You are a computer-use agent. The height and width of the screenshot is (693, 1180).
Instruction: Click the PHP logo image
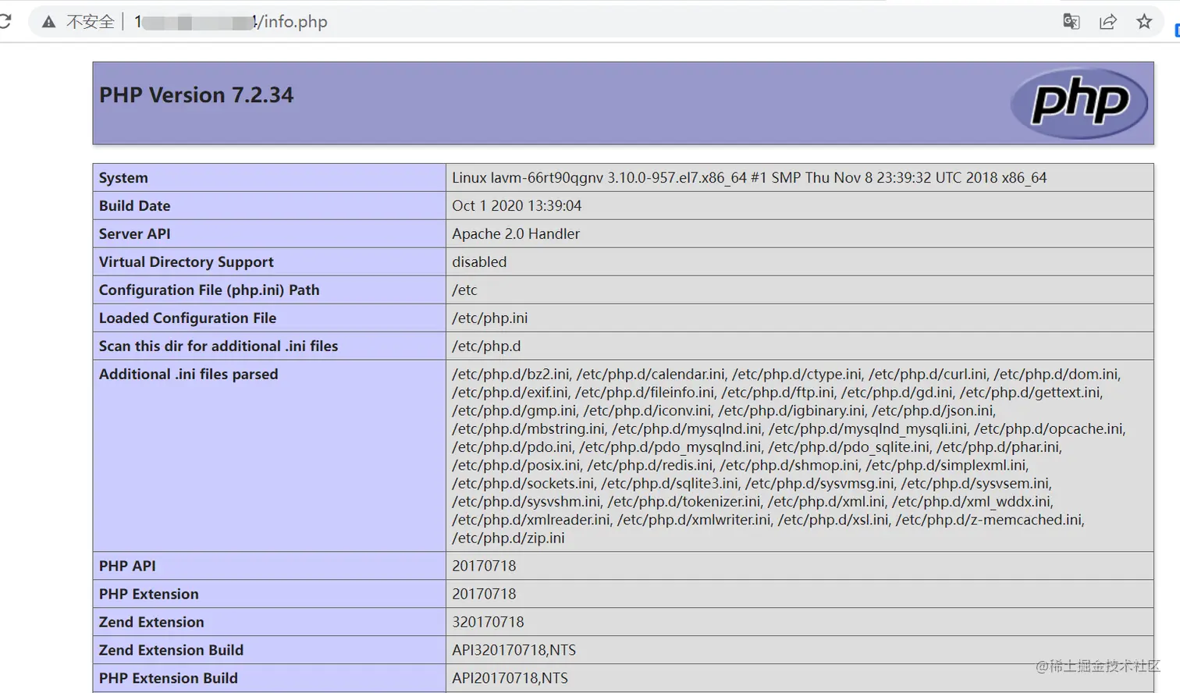pos(1079,103)
